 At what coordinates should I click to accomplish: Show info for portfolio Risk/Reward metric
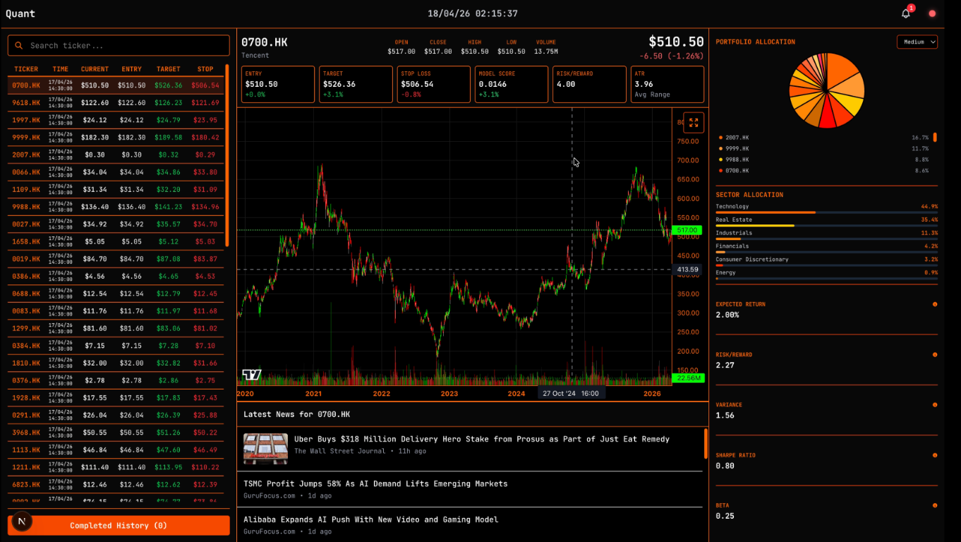pos(935,354)
